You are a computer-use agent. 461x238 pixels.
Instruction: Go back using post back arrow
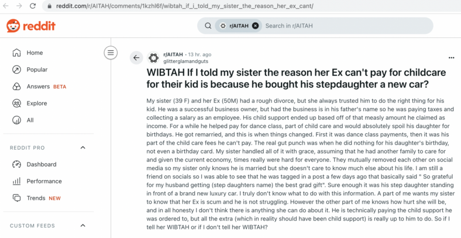(x=136, y=57)
